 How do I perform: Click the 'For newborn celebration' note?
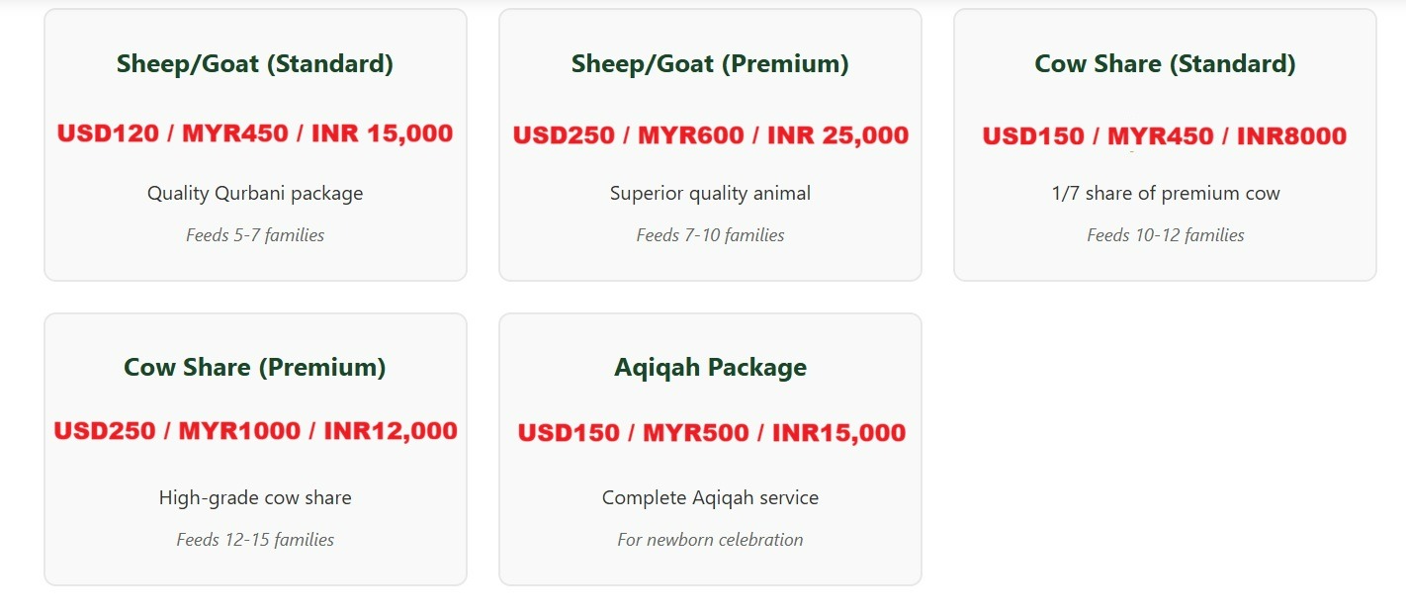coord(710,540)
